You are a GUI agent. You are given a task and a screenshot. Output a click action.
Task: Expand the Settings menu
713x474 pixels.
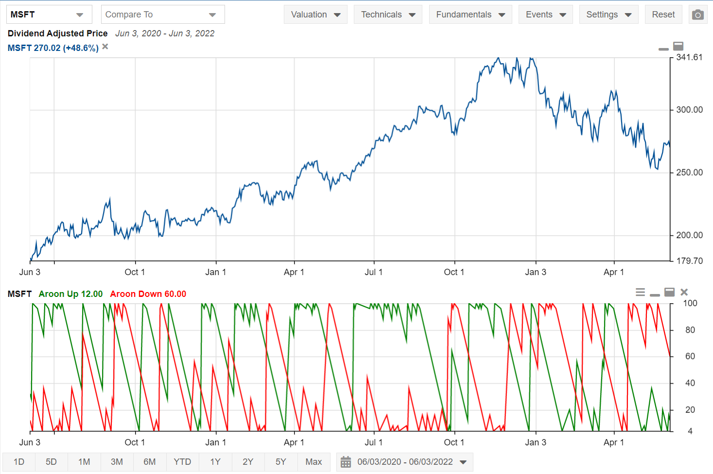pyautogui.click(x=609, y=15)
